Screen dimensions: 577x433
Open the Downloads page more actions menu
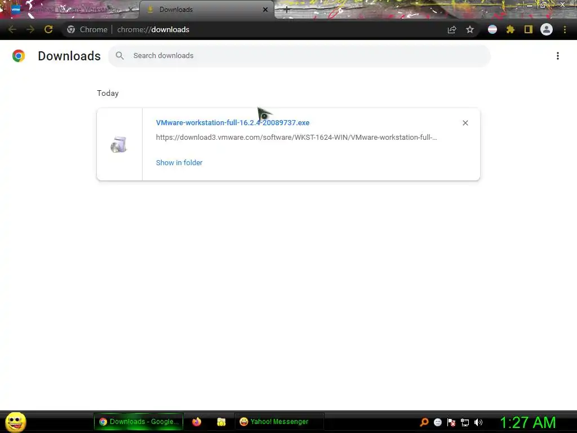558,56
